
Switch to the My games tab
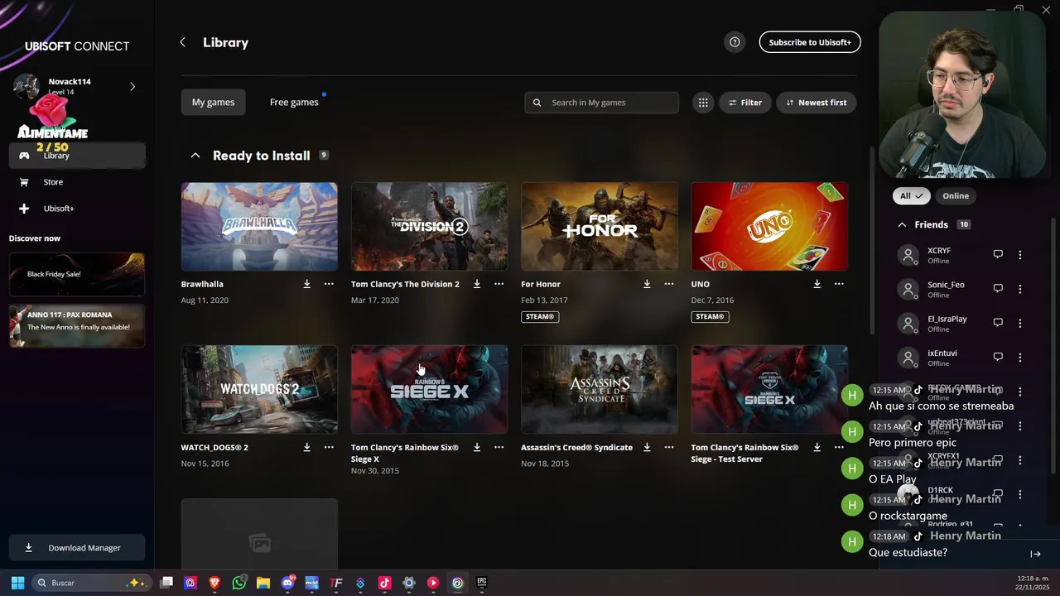[x=214, y=103]
